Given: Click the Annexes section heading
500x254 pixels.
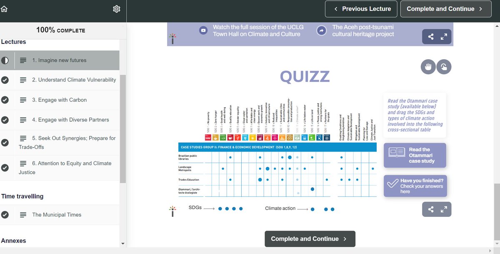Looking at the screenshot, I should pyautogui.click(x=13, y=241).
